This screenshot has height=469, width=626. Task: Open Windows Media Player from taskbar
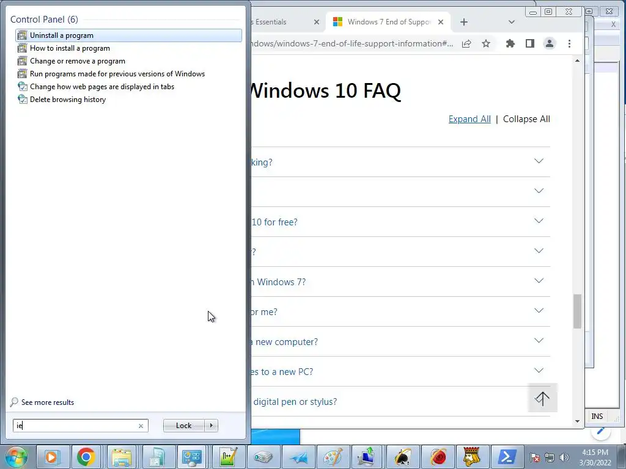[x=51, y=457]
